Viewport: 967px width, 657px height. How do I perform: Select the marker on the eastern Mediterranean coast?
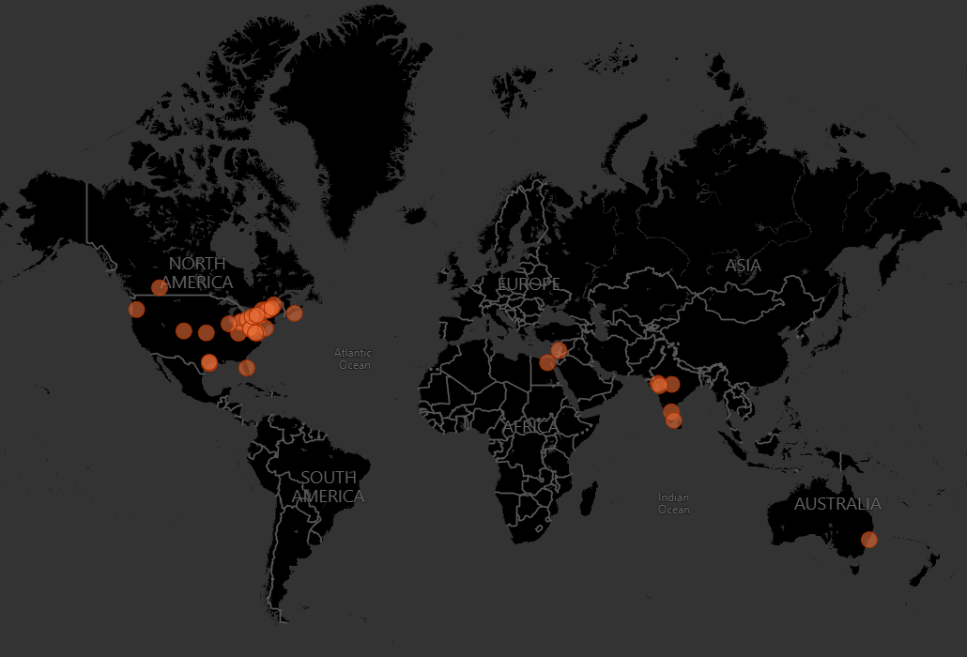pyautogui.click(x=559, y=350)
